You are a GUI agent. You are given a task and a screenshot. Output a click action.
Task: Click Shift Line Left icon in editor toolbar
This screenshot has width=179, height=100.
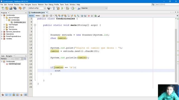(82, 16)
